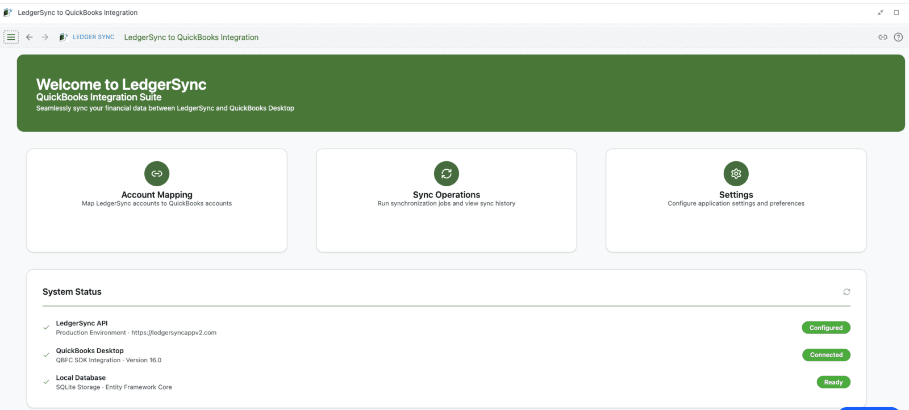Click the Sync Operations refresh icon
The height and width of the screenshot is (410, 909).
pos(447,174)
